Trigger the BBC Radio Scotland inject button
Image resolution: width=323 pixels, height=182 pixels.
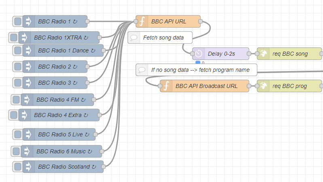click(x=18, y=167)
